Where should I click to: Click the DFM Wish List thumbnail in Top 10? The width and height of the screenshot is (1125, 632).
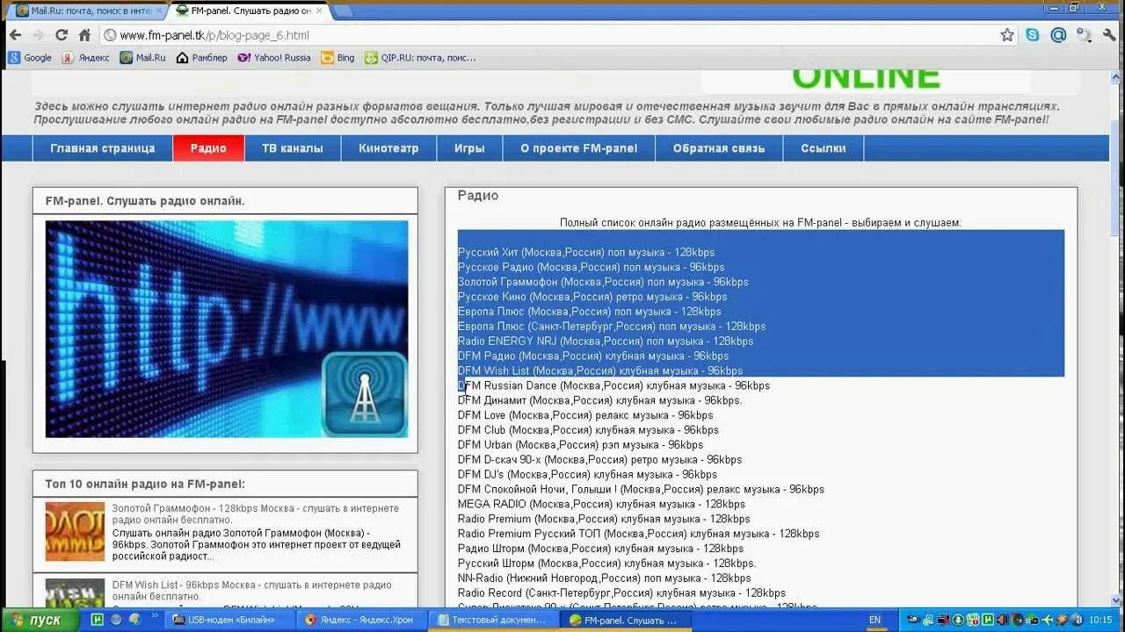point(75,592)
